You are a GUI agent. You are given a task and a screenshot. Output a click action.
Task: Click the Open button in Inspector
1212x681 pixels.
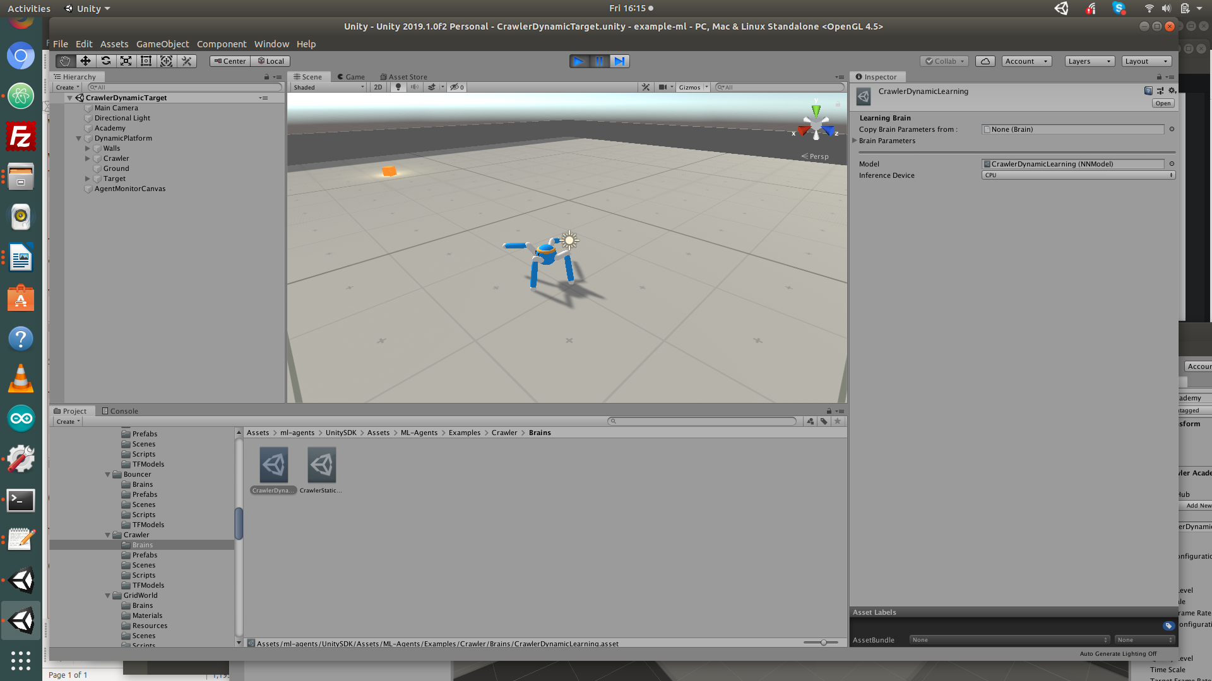[1163, 103]
